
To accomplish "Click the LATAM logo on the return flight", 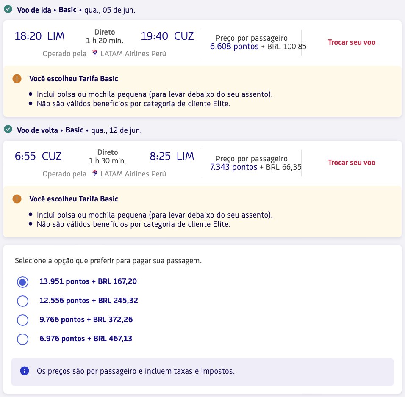I will (95, 174).
